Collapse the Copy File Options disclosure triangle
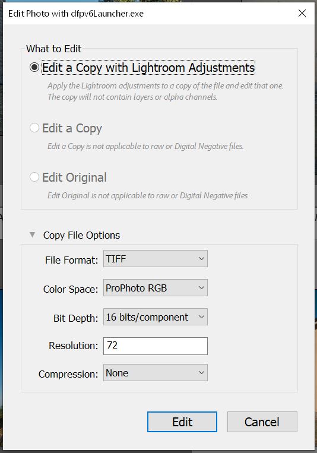 [x=33, y=235]
